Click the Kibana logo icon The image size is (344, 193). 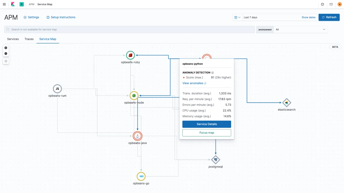coord(13,4)
